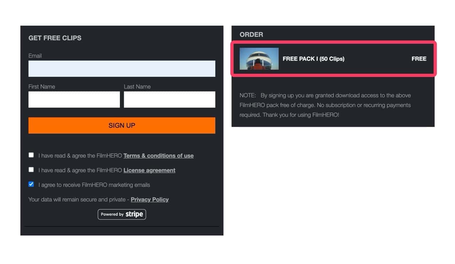Click 'Your data will remain secure and private' text

[77, 199]
